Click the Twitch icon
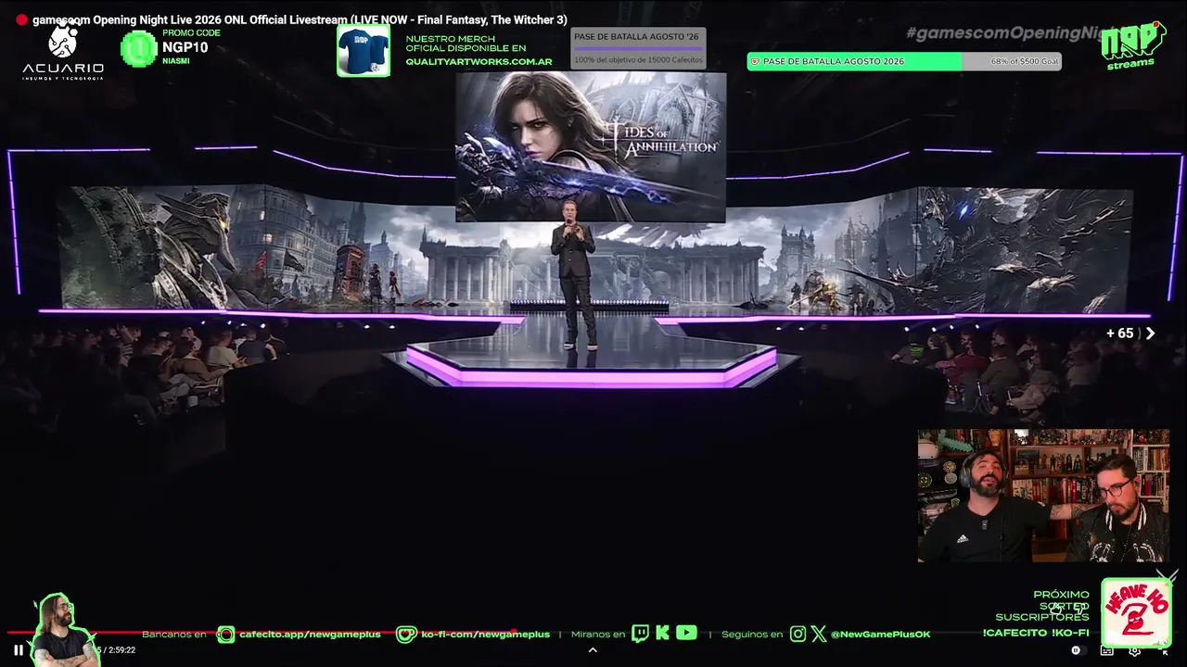The height and width of the screenshot is (667, 1187). tap(640, 634)
